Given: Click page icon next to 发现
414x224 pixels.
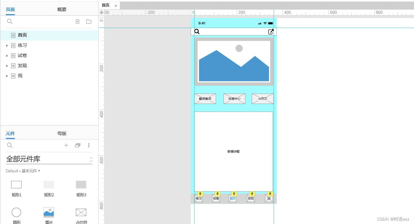Looking at the screenshot, I should [13, 66].
